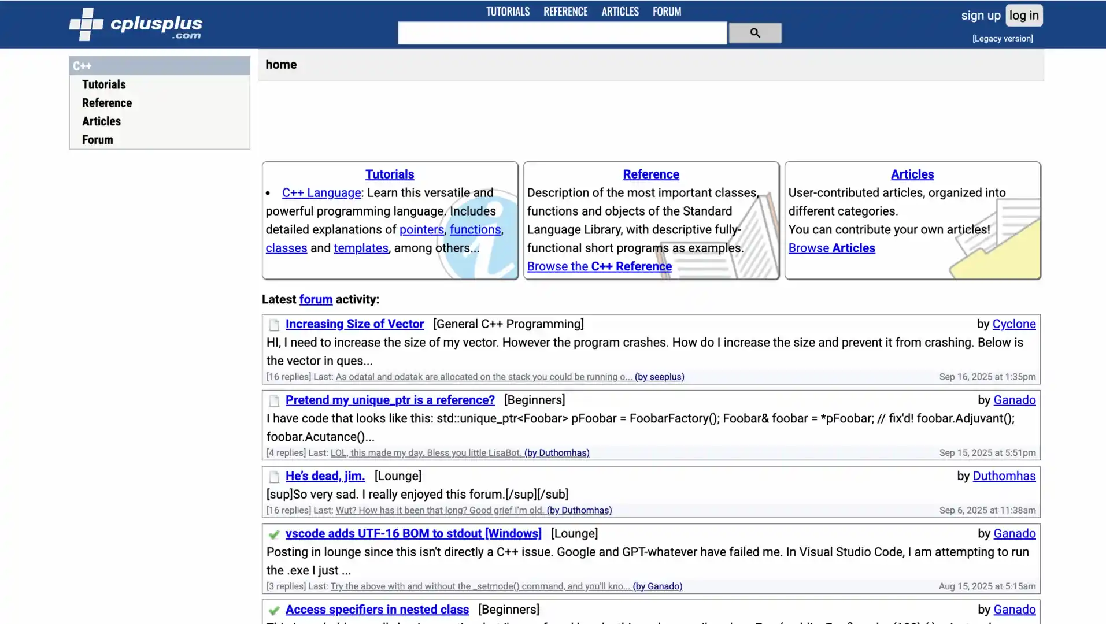Follow the templates link
The height and width of the screenshot is (624, 1106).
coord(361,248)
